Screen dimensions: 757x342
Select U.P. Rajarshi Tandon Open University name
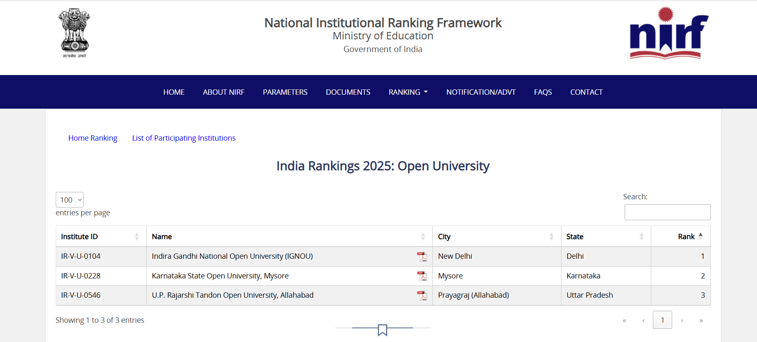pyautogui.click(x=233, y=295)
